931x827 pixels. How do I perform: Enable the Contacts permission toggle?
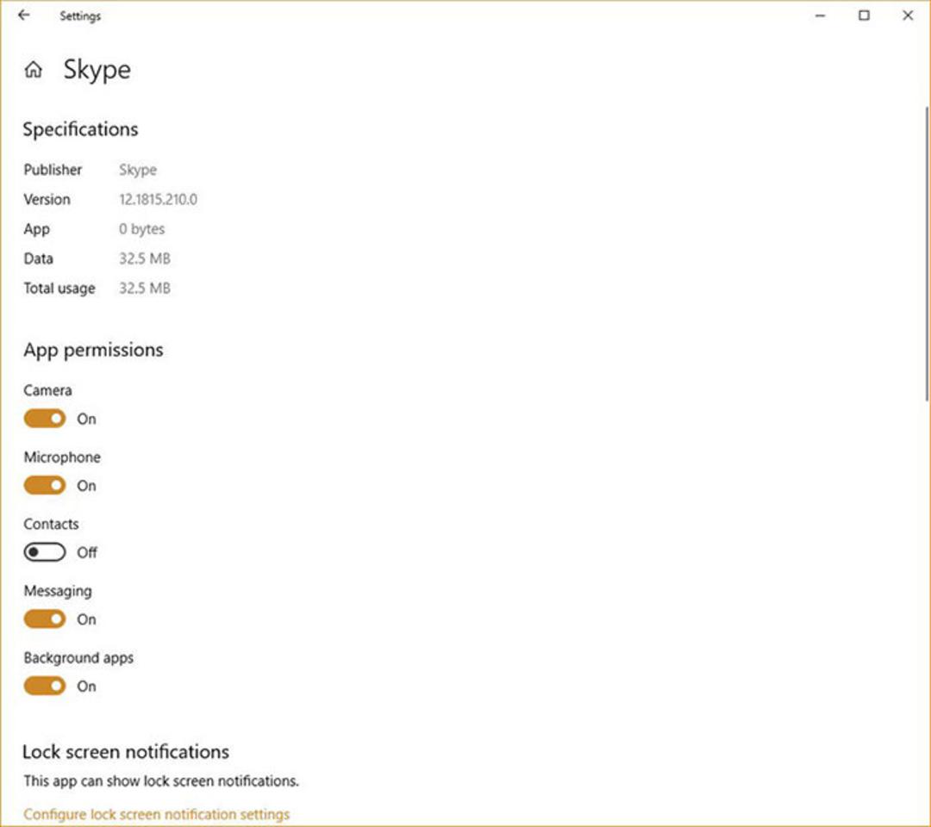[x=45, y=552]
